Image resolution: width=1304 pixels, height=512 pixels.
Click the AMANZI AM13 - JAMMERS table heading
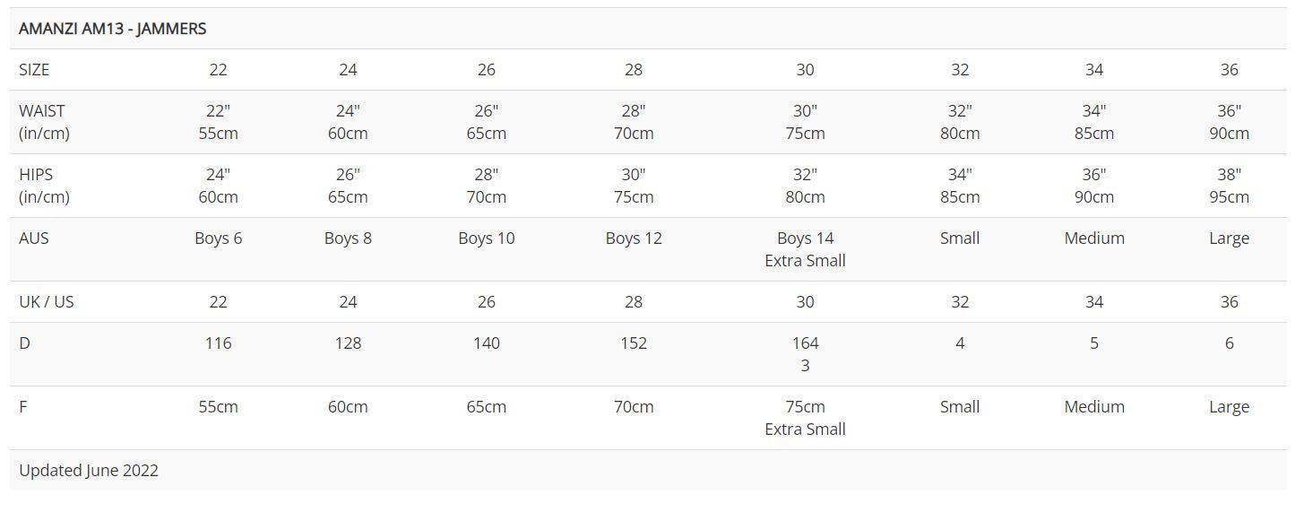coord(113,29)
